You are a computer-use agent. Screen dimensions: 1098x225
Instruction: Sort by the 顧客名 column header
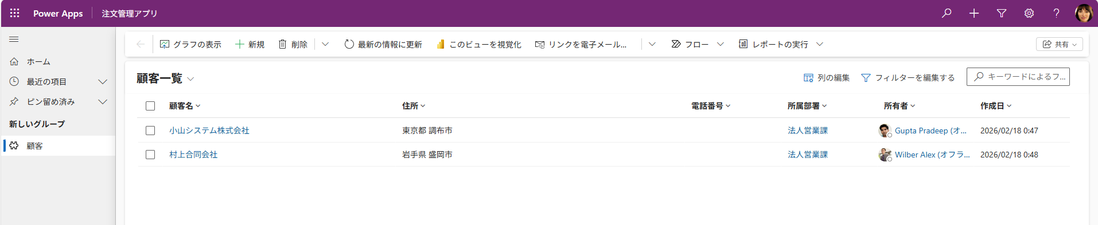point(185,106)
